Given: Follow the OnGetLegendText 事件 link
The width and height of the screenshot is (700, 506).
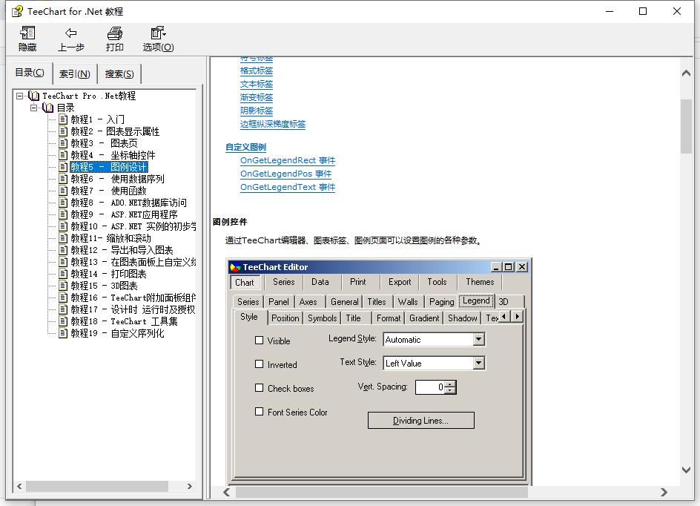Looking at the screenshot, I should [x=288, y=187].
